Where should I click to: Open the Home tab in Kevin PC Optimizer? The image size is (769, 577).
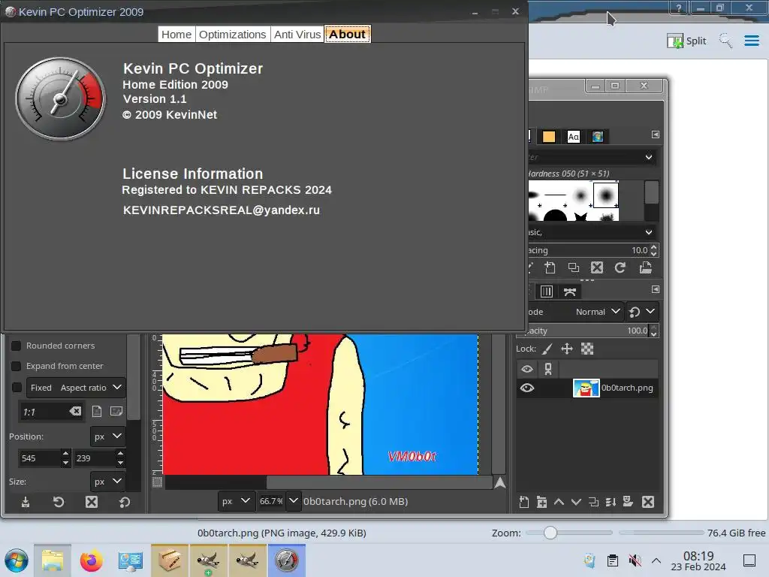176,35
